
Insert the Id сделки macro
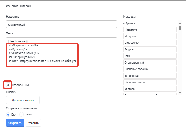pos(150,36)
